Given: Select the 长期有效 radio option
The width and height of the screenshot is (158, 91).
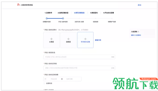Looking at the screenshot, I should pyautogui.click(x=44, y=83).
